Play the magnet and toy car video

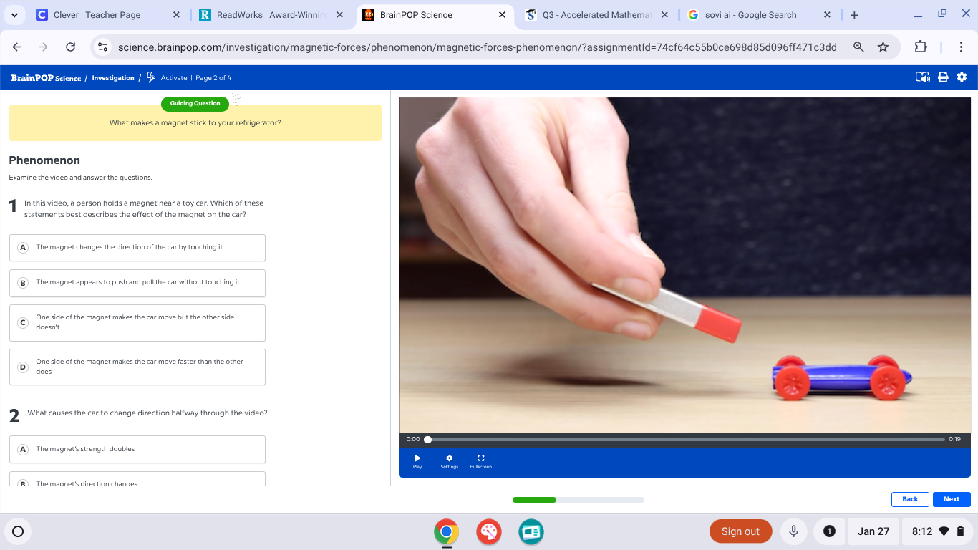pyautogui.click(x=417, y=460)
